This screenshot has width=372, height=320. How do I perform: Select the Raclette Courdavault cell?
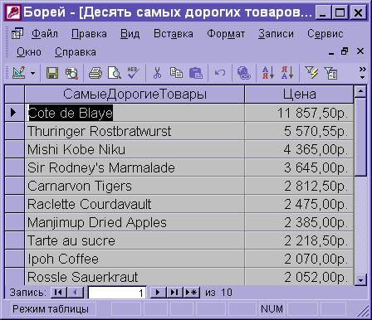click(x=135, y=204)
